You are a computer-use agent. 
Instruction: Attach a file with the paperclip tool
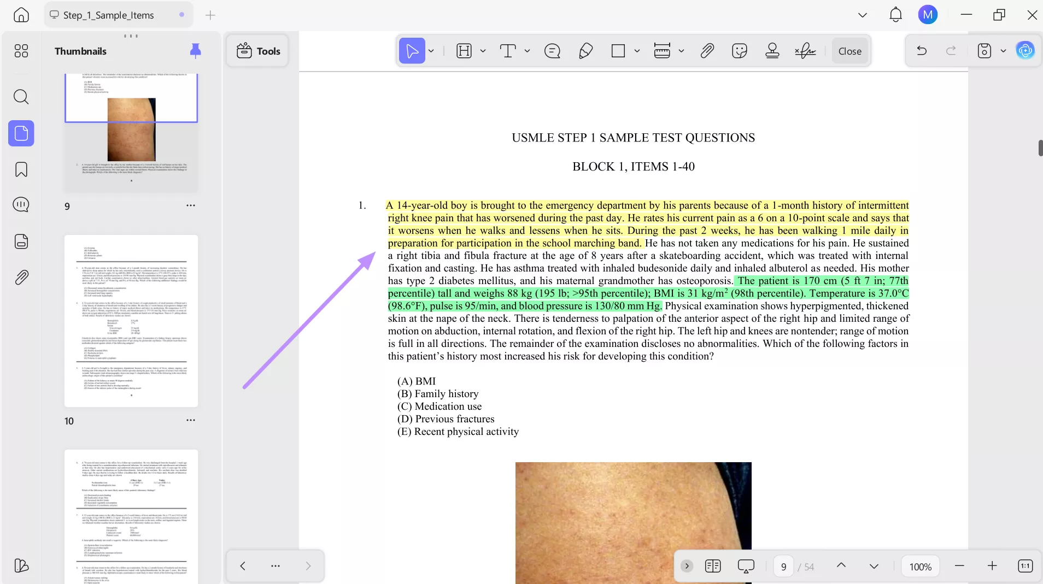(707, 51)
